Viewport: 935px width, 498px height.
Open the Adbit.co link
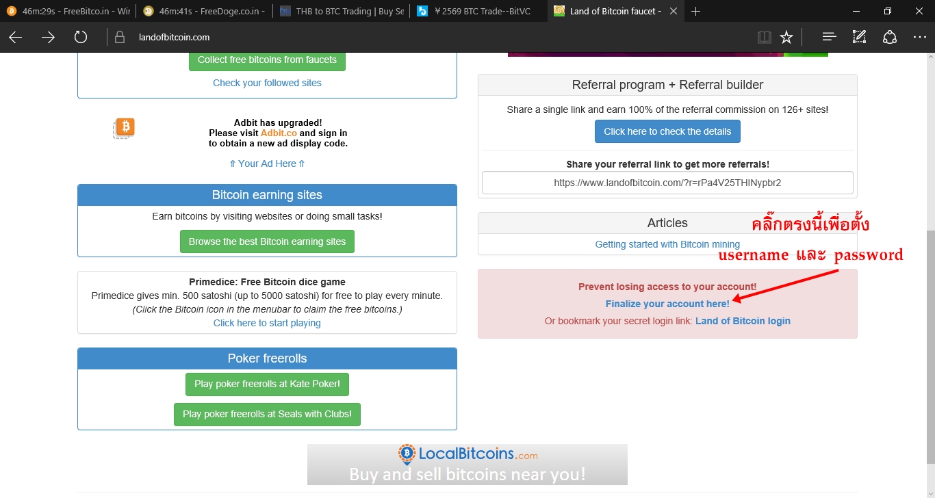[279, 133]
